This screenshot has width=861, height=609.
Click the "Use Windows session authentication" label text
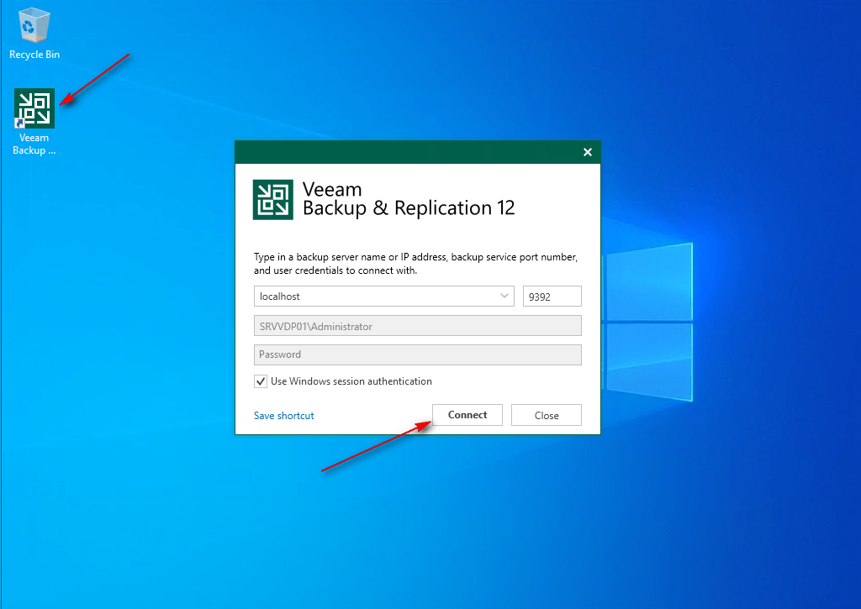(351, 381)
